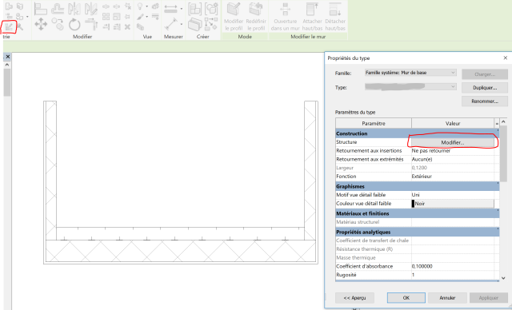The image size is (512, 310).
Task: Select Mirror - Draw Axis tool
Action: [x=90, y=9]
